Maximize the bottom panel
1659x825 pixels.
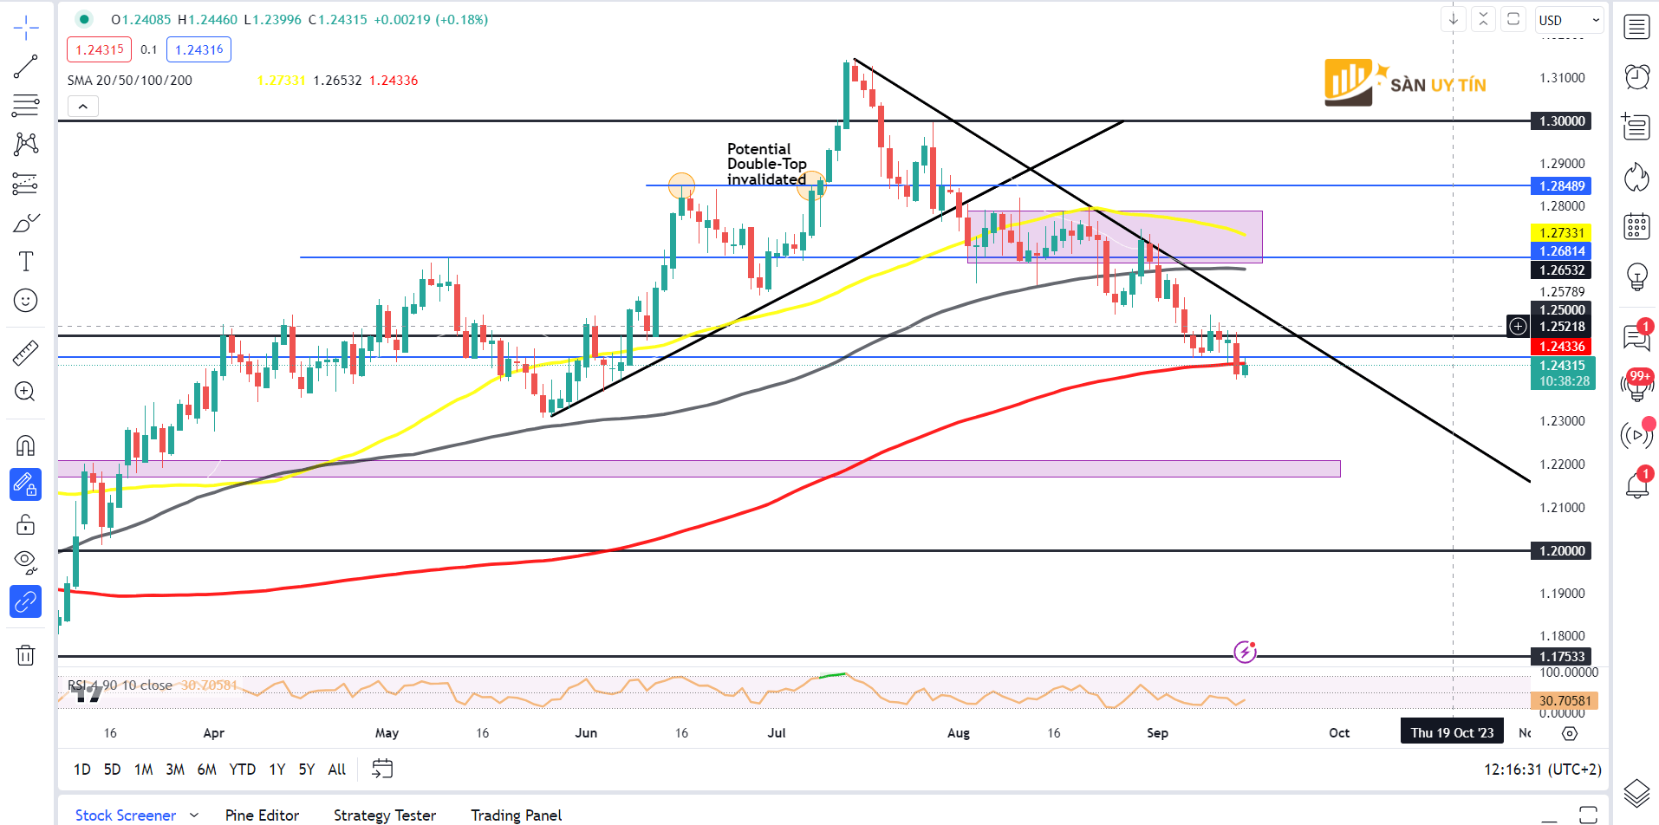coord(1588,815)
